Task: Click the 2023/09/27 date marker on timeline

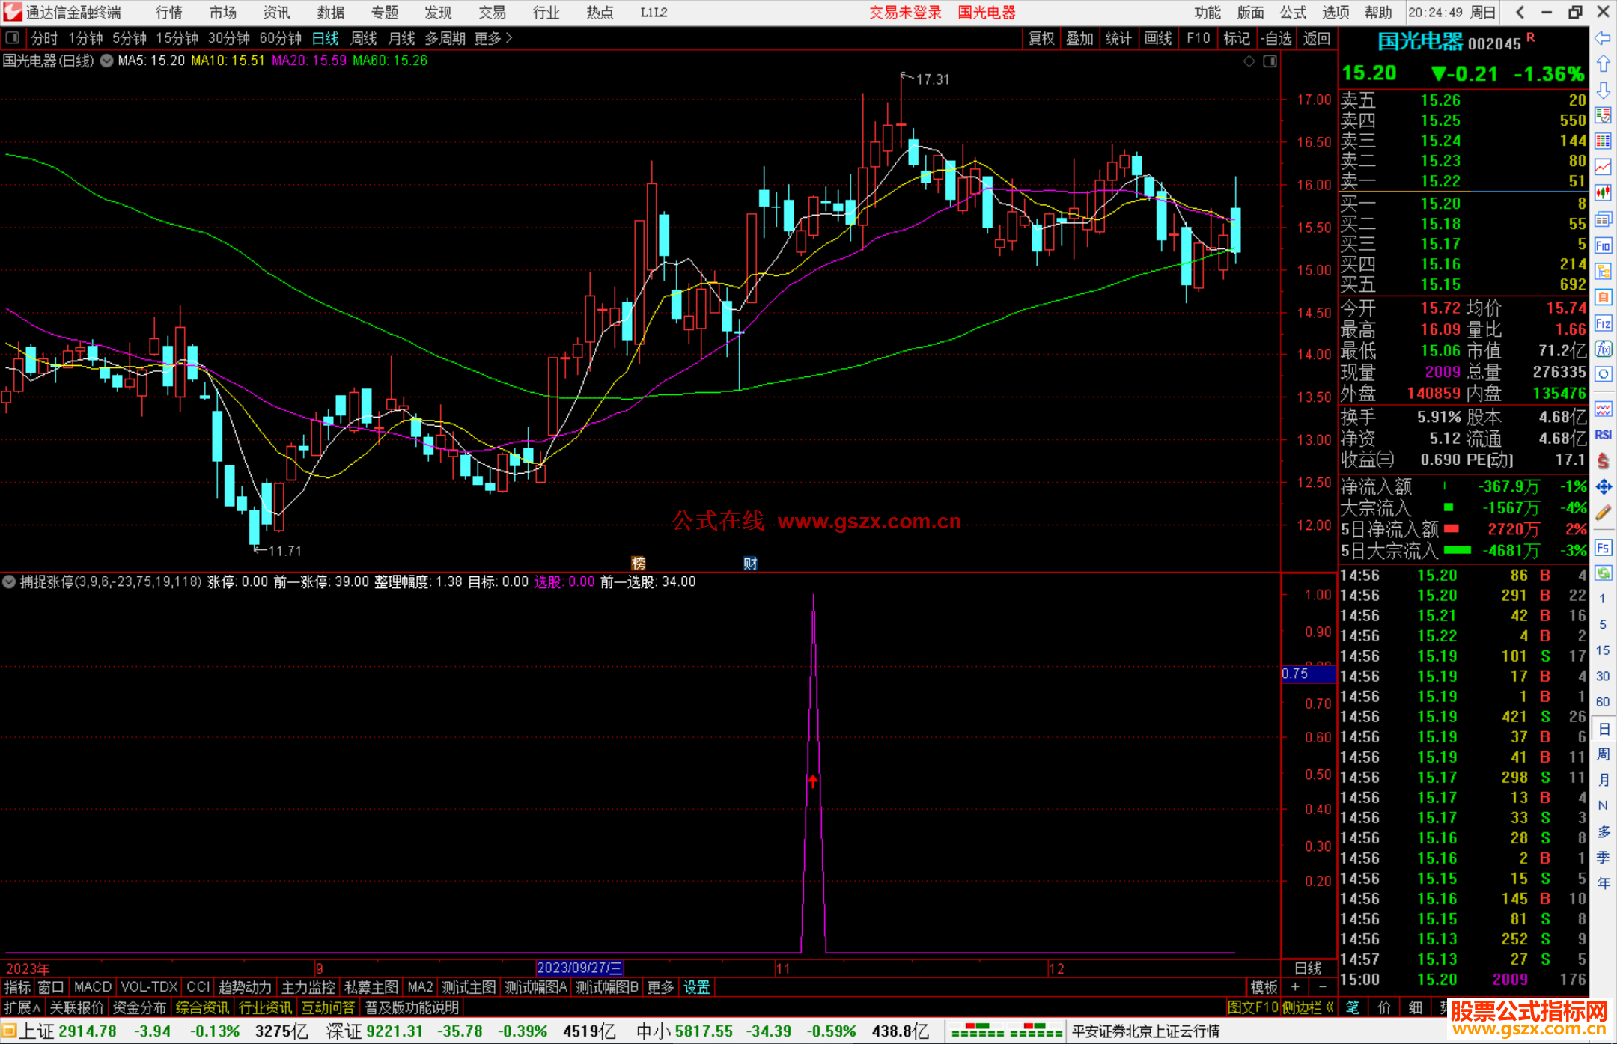Action: coord(580,968)
